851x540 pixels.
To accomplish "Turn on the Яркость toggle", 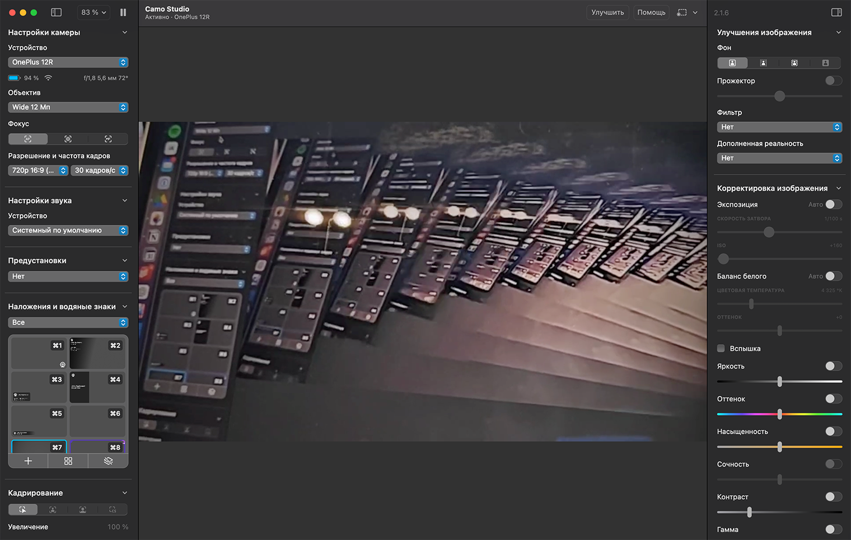I will point(834,366).
